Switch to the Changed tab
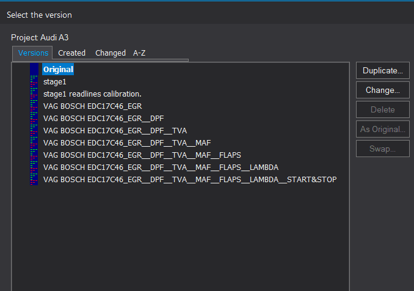The height and width of the screenshot is (291, 414). [x=111, y=53]
